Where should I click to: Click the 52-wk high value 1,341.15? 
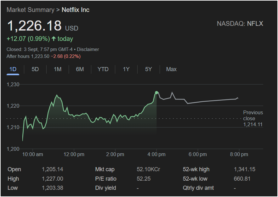click(245, 169)
